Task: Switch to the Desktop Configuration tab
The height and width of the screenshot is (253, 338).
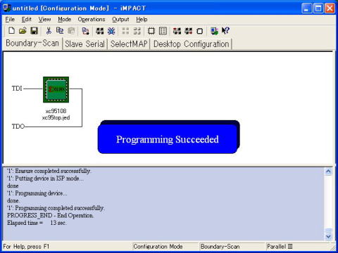Action: pos(191,44)
